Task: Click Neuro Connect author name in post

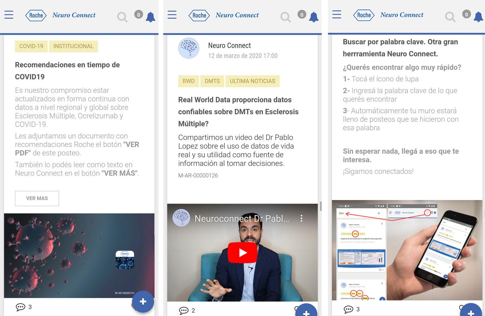Action: coord(230,45)
